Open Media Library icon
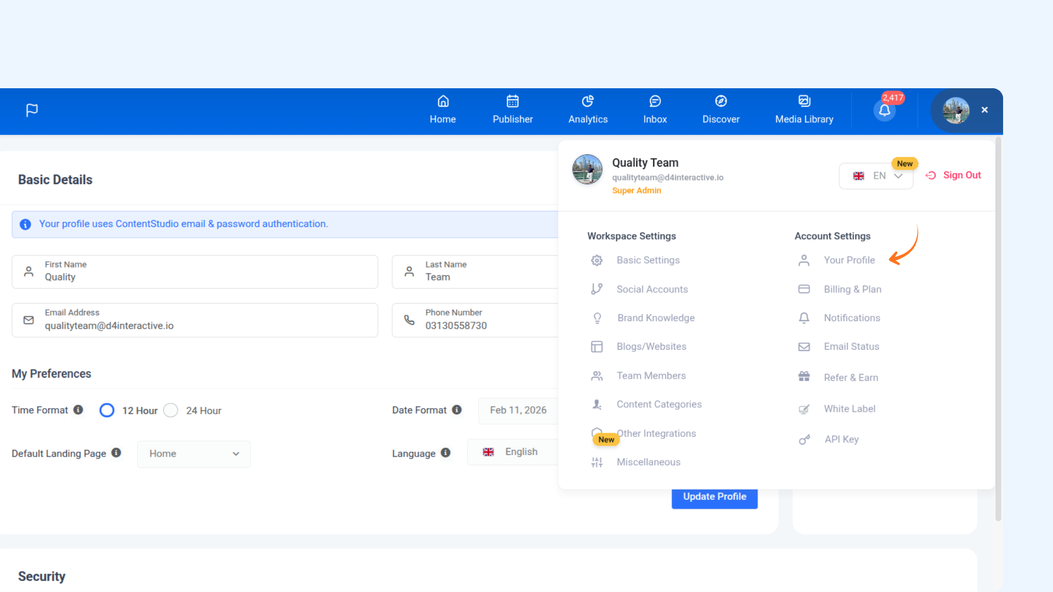This screenshot has width=1053, height=592. (804, 101)
